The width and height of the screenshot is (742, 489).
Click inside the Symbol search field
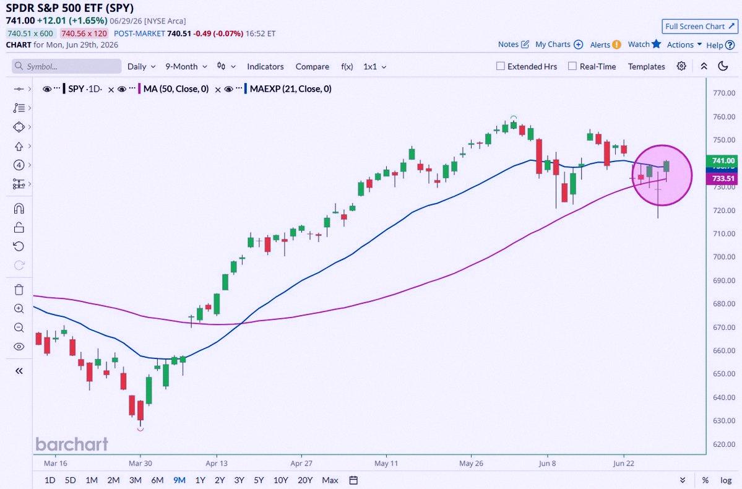coord(67,66)
